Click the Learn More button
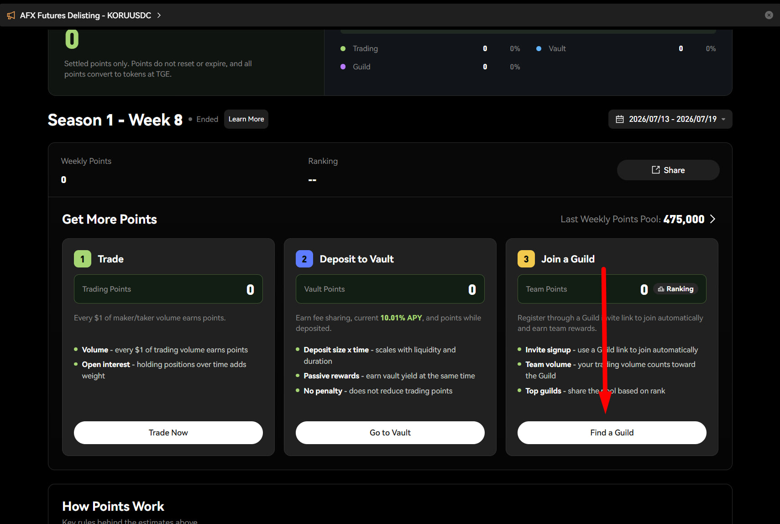Screen dimensions: 780x524 246,119
